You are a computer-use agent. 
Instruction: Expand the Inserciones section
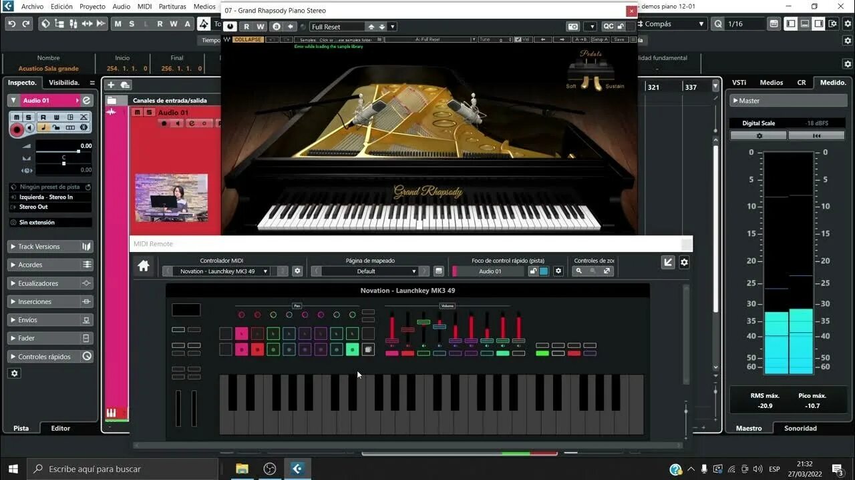tap(50, 301)
